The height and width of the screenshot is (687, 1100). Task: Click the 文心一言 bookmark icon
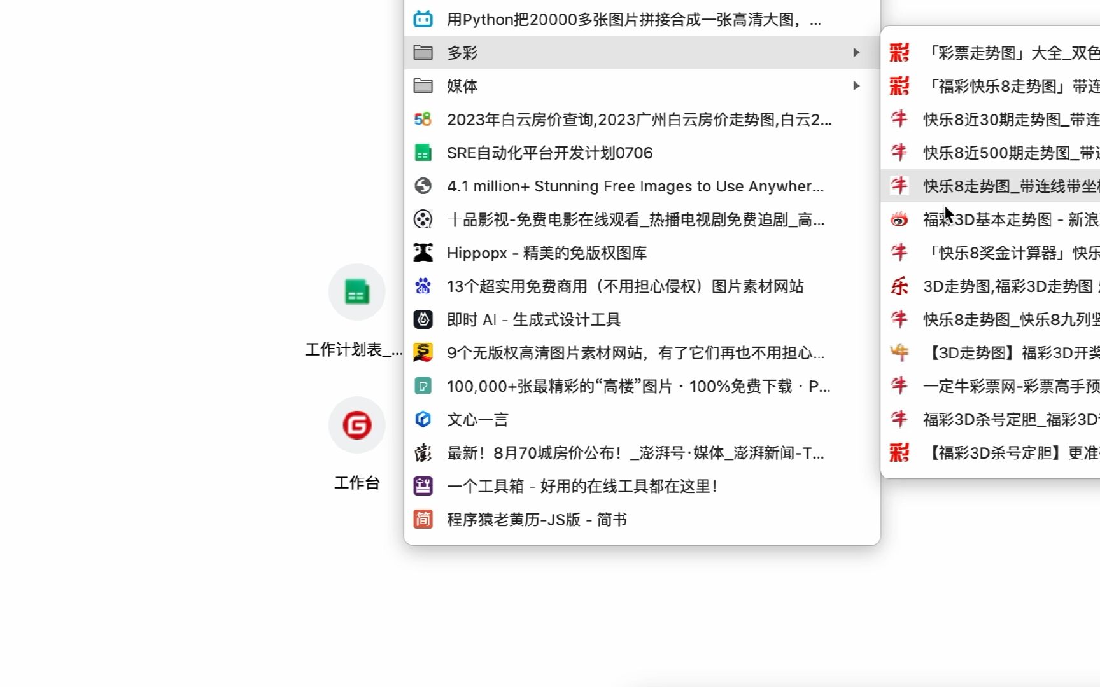pyautogui.click(x=422, y=419)
